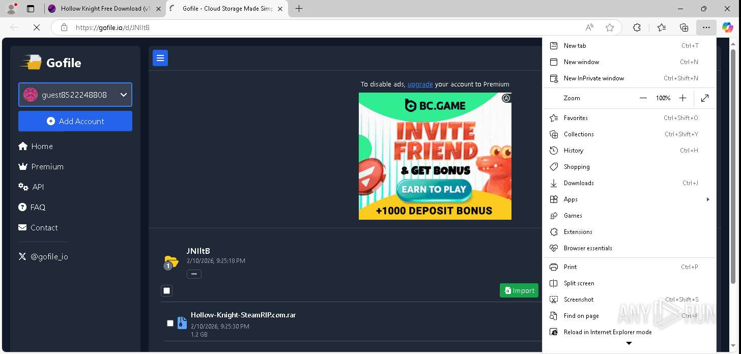The height and width of the screenshot is (354, 741).
Task: Zoom in with the plus button
Action: tap(683, 98)
